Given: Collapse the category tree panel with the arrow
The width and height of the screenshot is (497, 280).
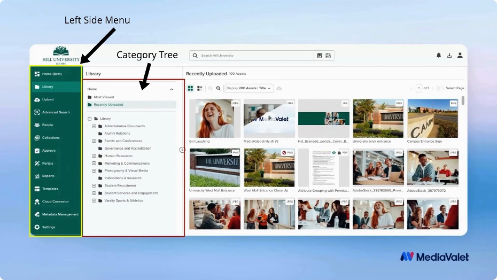Looking at the screenshot, I should pyautogui.click(x=182, y=150).
